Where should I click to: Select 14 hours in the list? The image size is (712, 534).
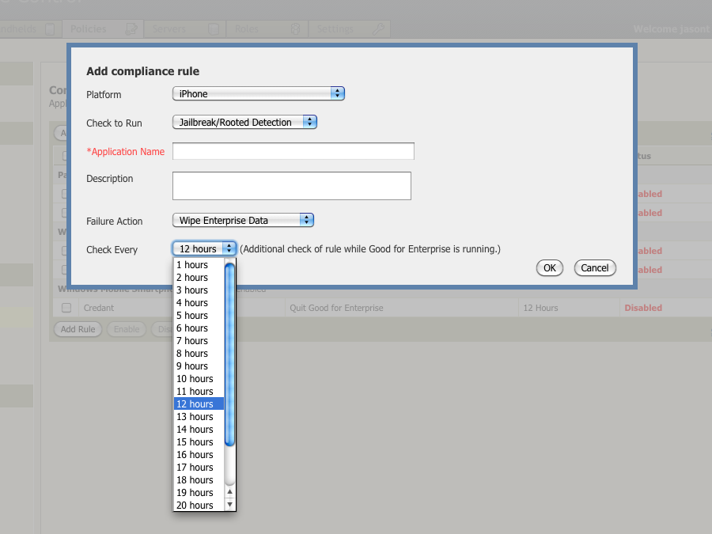click(199, 430)
